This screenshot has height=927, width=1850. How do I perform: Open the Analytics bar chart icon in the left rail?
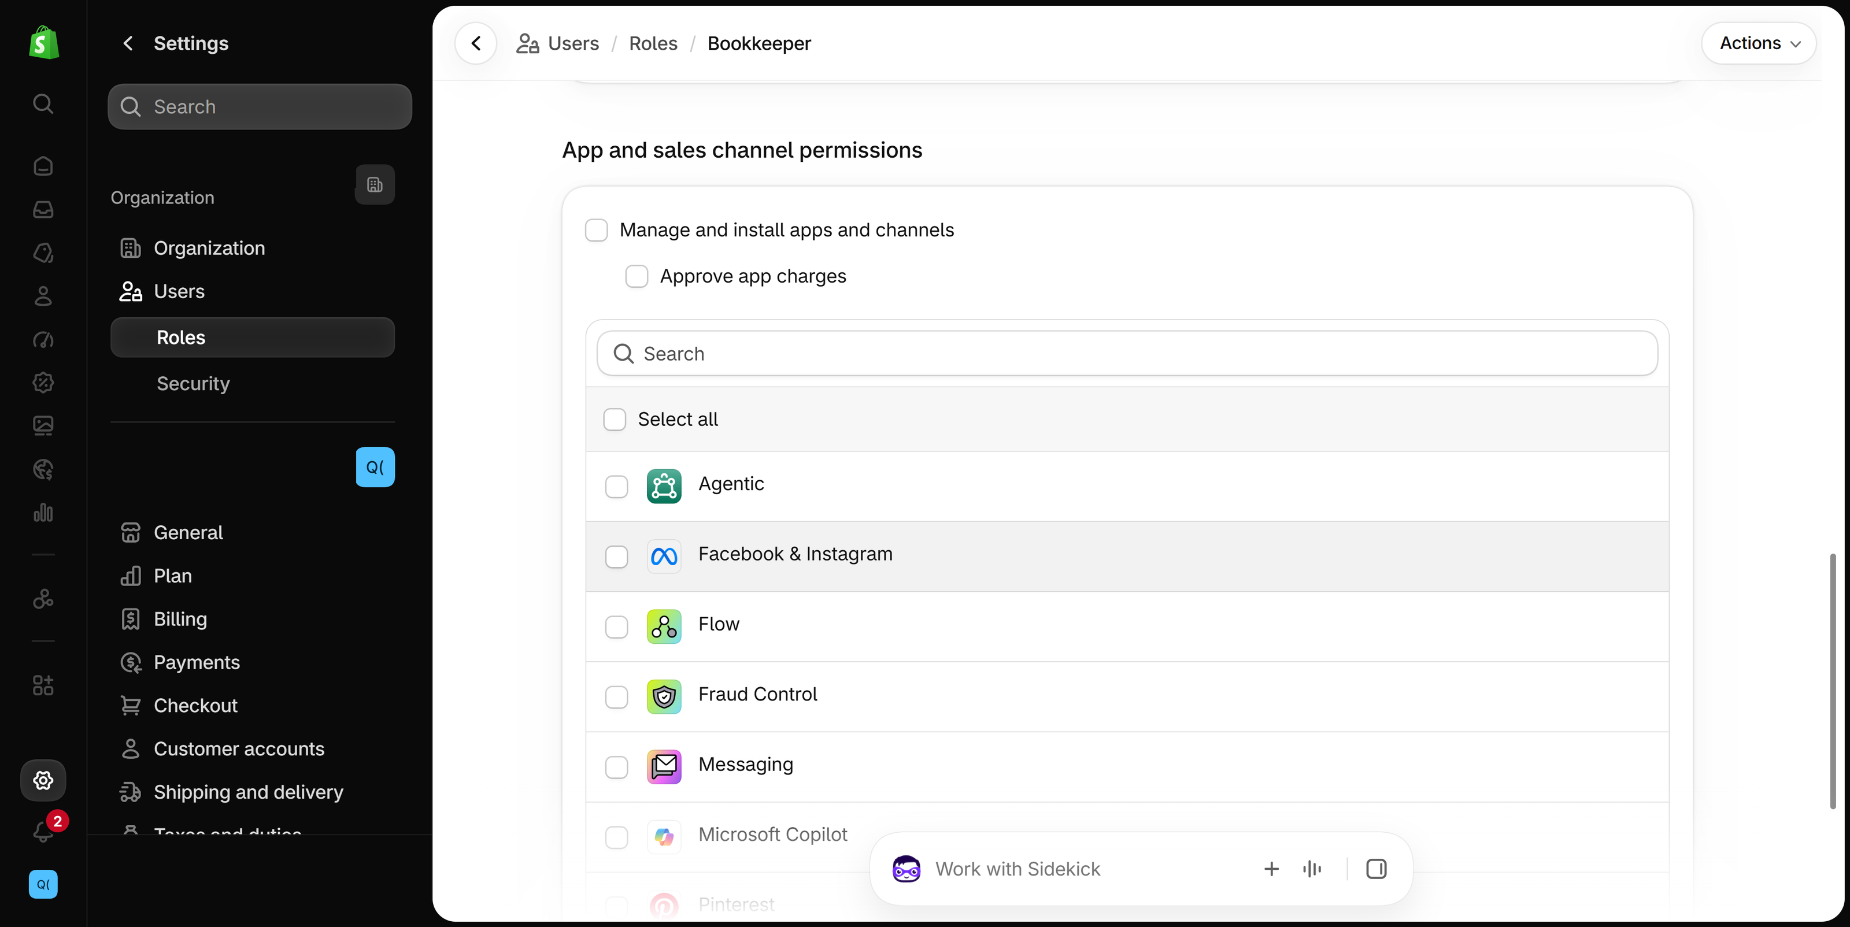(43, 513)
